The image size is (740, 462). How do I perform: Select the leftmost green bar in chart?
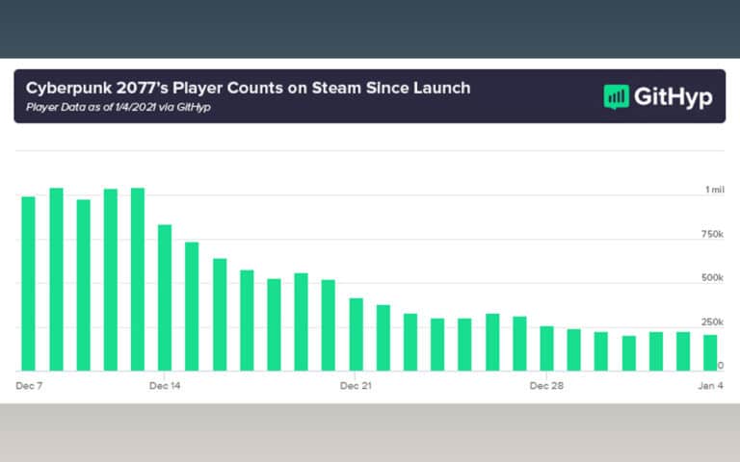point(29,284)
